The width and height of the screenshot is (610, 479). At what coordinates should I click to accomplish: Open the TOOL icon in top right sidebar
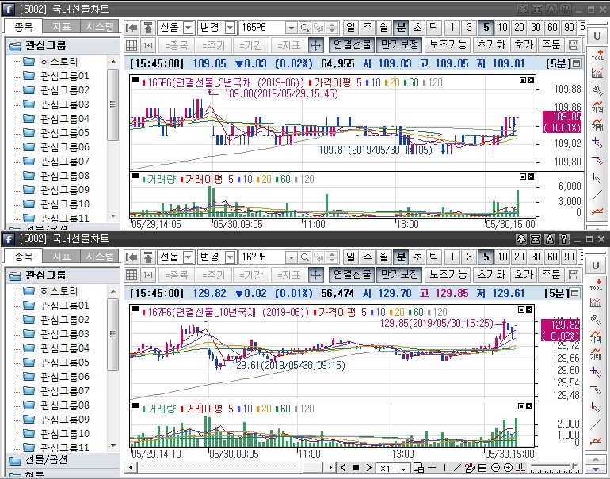click(598, 55)
